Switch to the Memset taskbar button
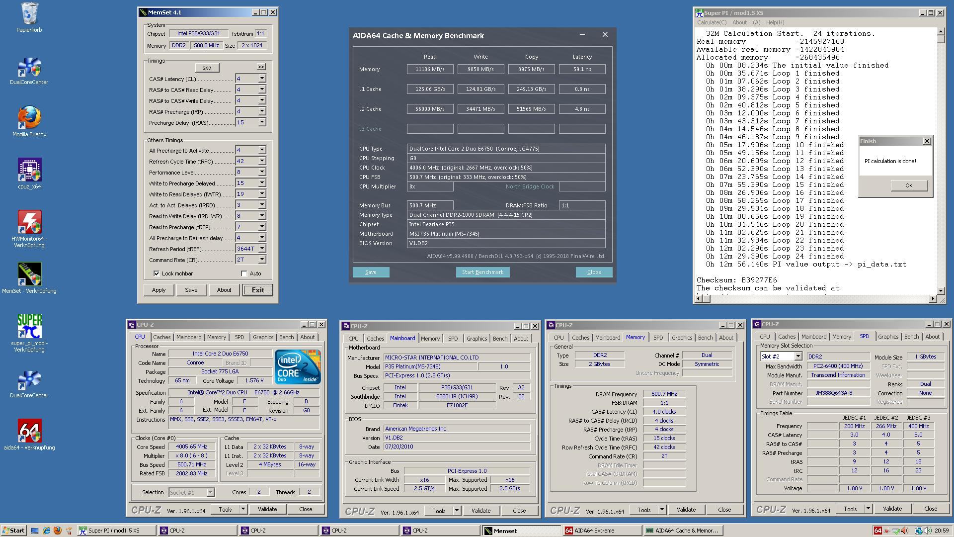 (x=521, y=531)
